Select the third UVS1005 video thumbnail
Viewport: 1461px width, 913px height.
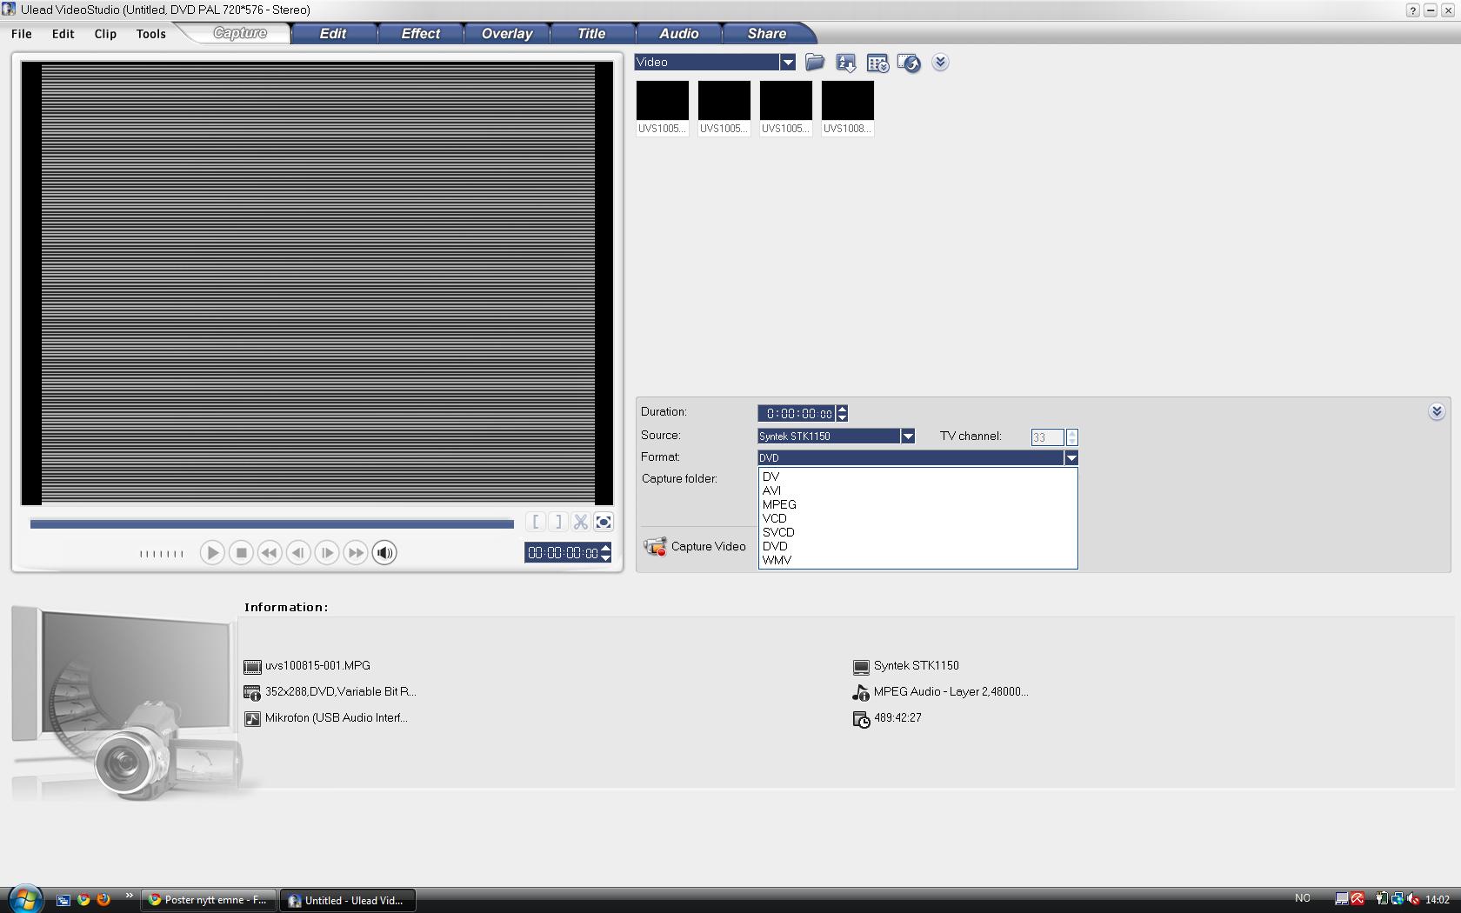coord(786,107)
